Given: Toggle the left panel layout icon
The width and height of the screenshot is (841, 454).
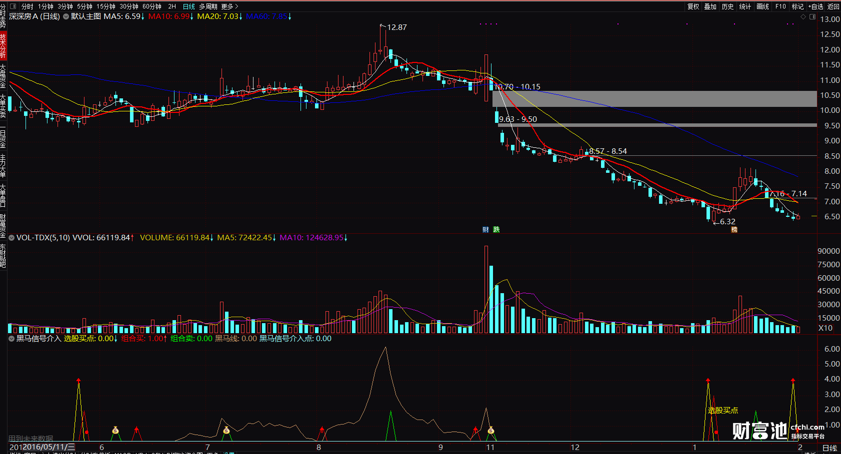Looking at the screenshot, I should 13,6.
